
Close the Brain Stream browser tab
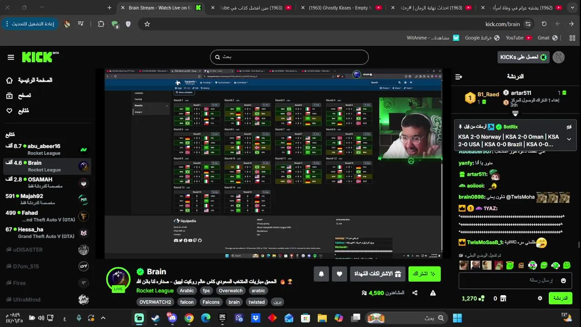[122, 8]
